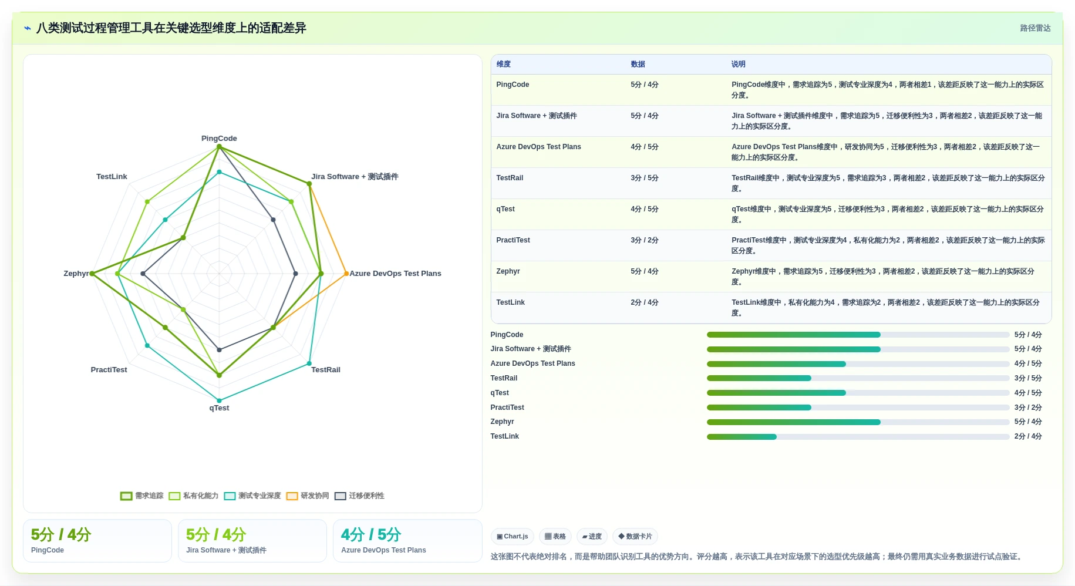1075x586 pixels.
Task: Click the blue icon beside the page title
Action: (27, 28)
